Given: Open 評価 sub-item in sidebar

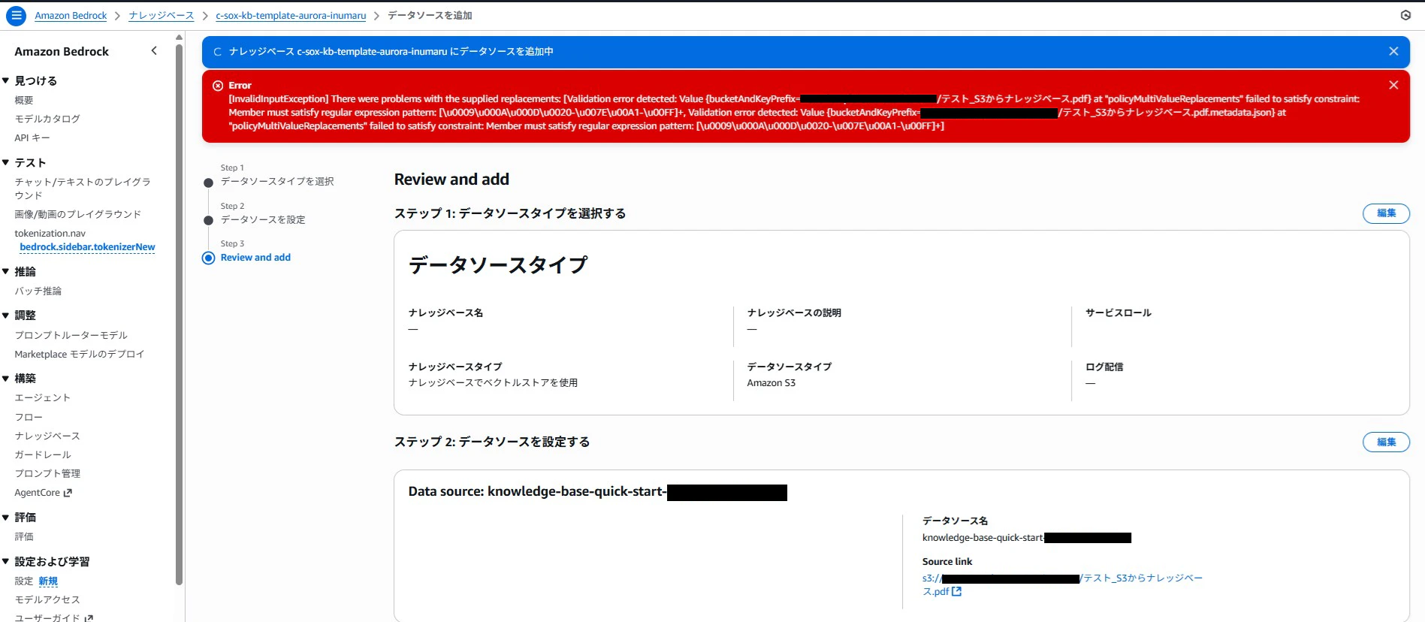Looking at the screenshot, I should 24,536.
